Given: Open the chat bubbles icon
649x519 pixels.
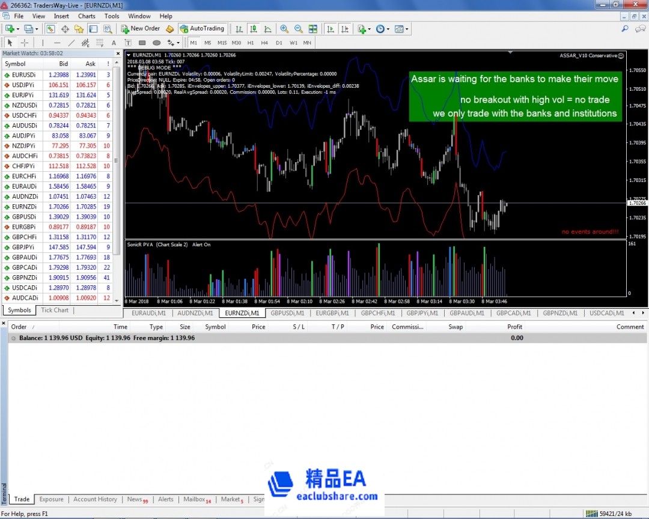Looking at the screenshot, I should [x=641, y=29].
